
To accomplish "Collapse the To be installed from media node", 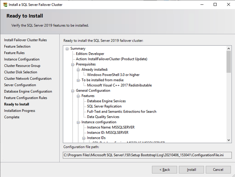I will [78, 80].
